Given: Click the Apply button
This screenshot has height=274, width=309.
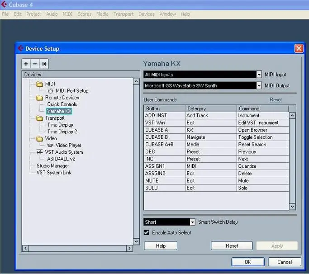Looking at the screenshot, I should [x=277, y=246].
